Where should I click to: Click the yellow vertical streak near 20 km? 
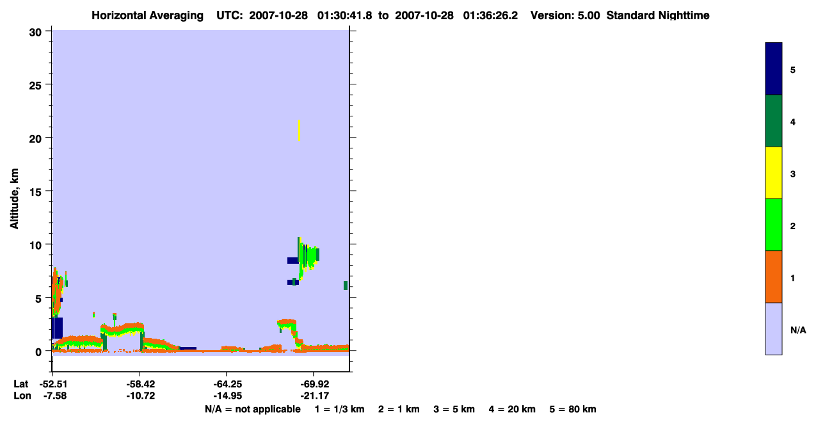coord(299,130)
